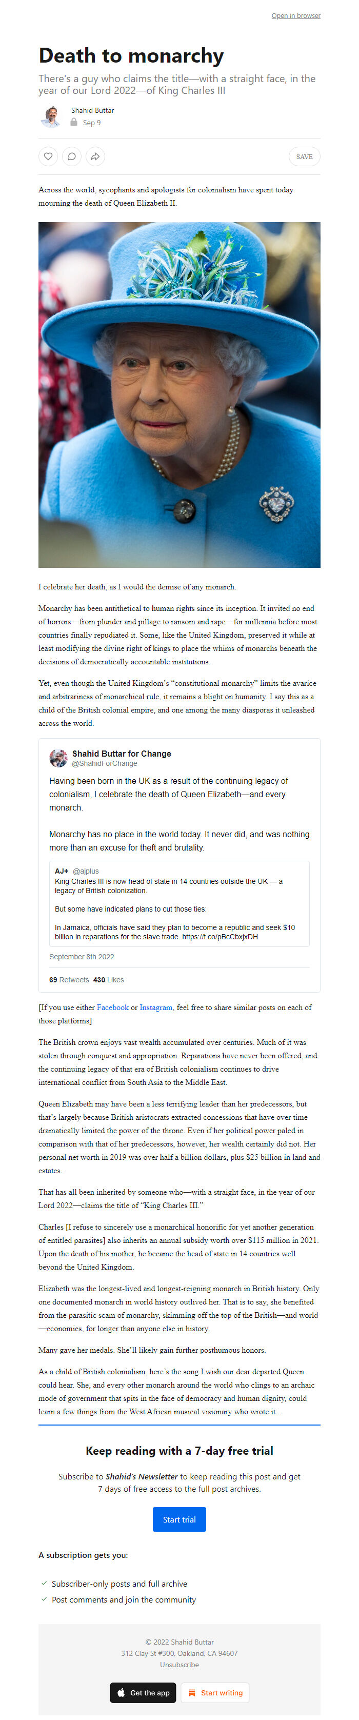Click the September 8th 2022 tweet timestamp
The width and height of the screenshot is (359, 1720).
(x=83, y=957)
